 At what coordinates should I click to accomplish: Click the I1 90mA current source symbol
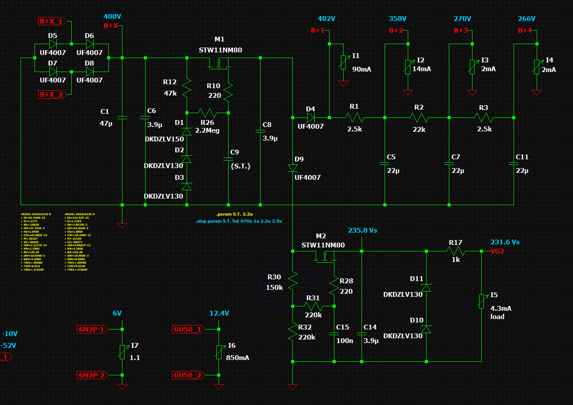(343, 62)
